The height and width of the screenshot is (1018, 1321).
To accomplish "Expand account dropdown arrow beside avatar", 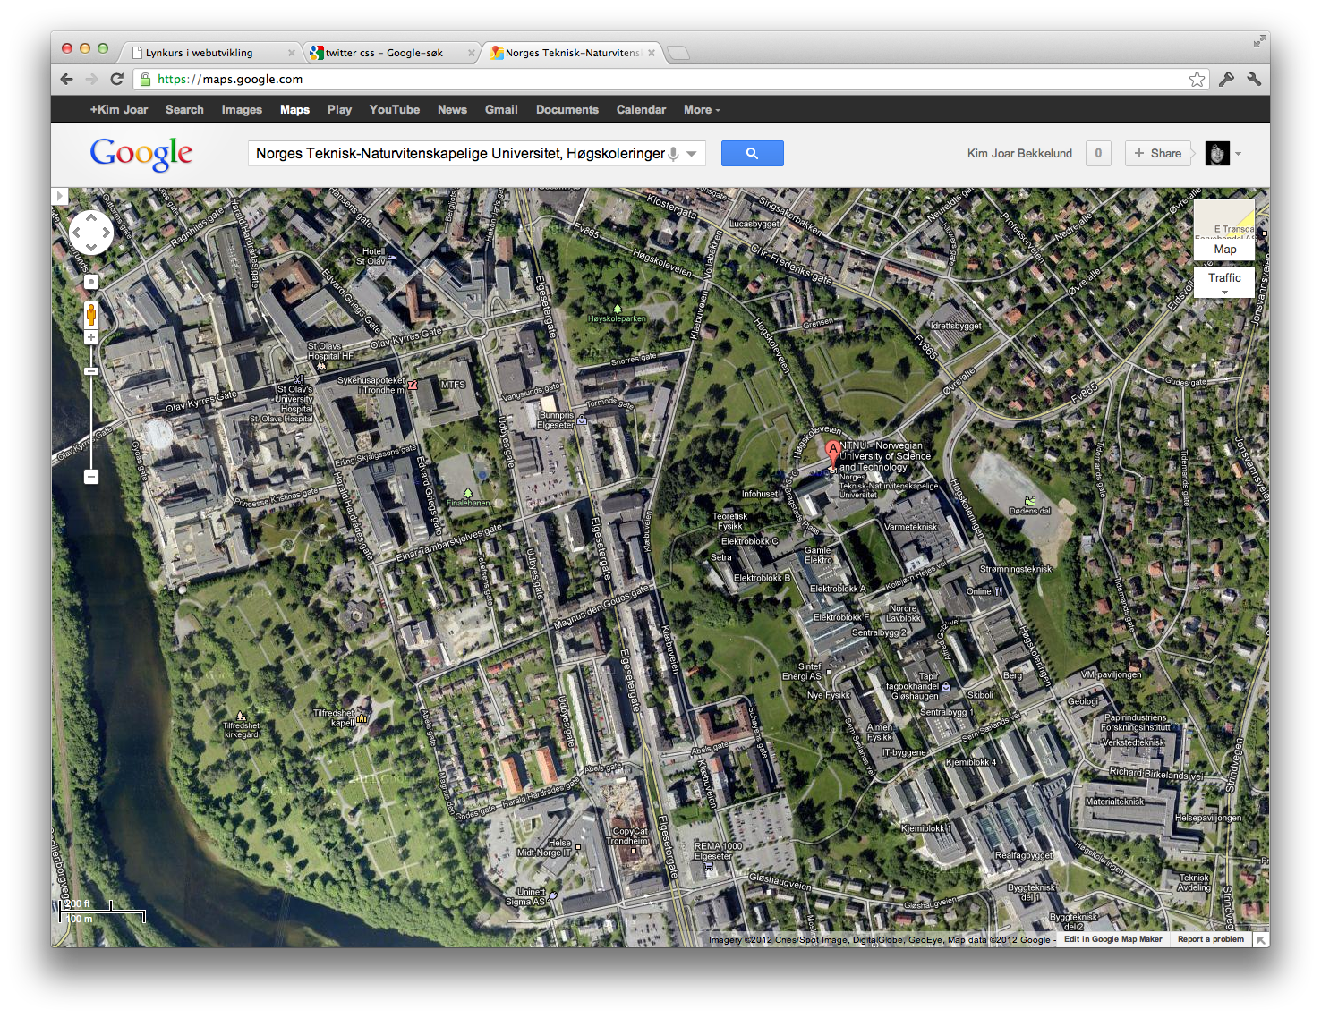I will click(x=1239, y=154).
